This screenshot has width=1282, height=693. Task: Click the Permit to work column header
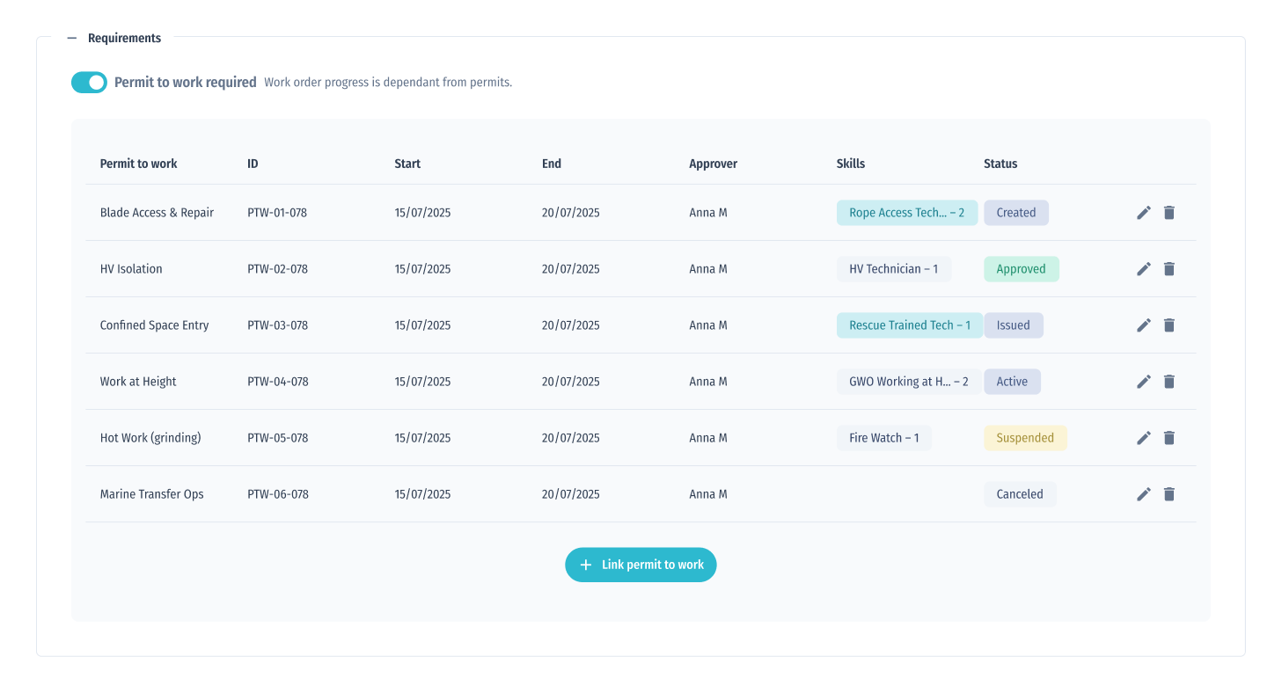138,164
